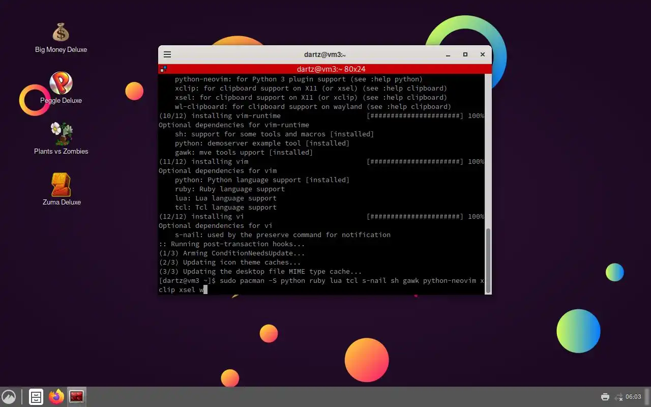Launch Firefox from the taskbar
The width and height of the screenshot is (651, 407).
[56, 397]
